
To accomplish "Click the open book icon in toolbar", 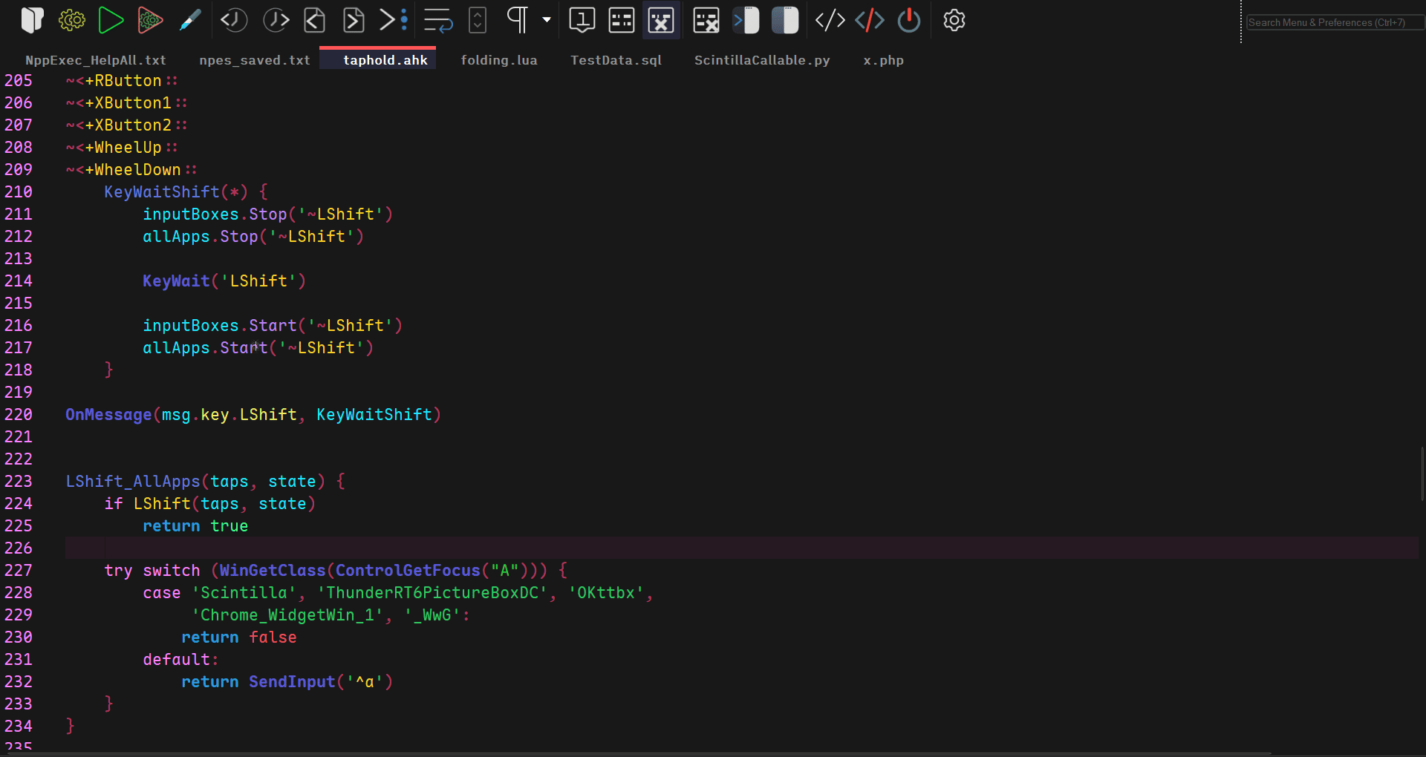I will (x=32, y=20).
